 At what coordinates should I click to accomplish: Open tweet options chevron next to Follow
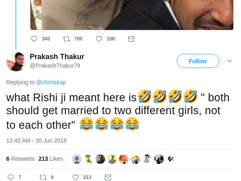(x=229, y=61)
